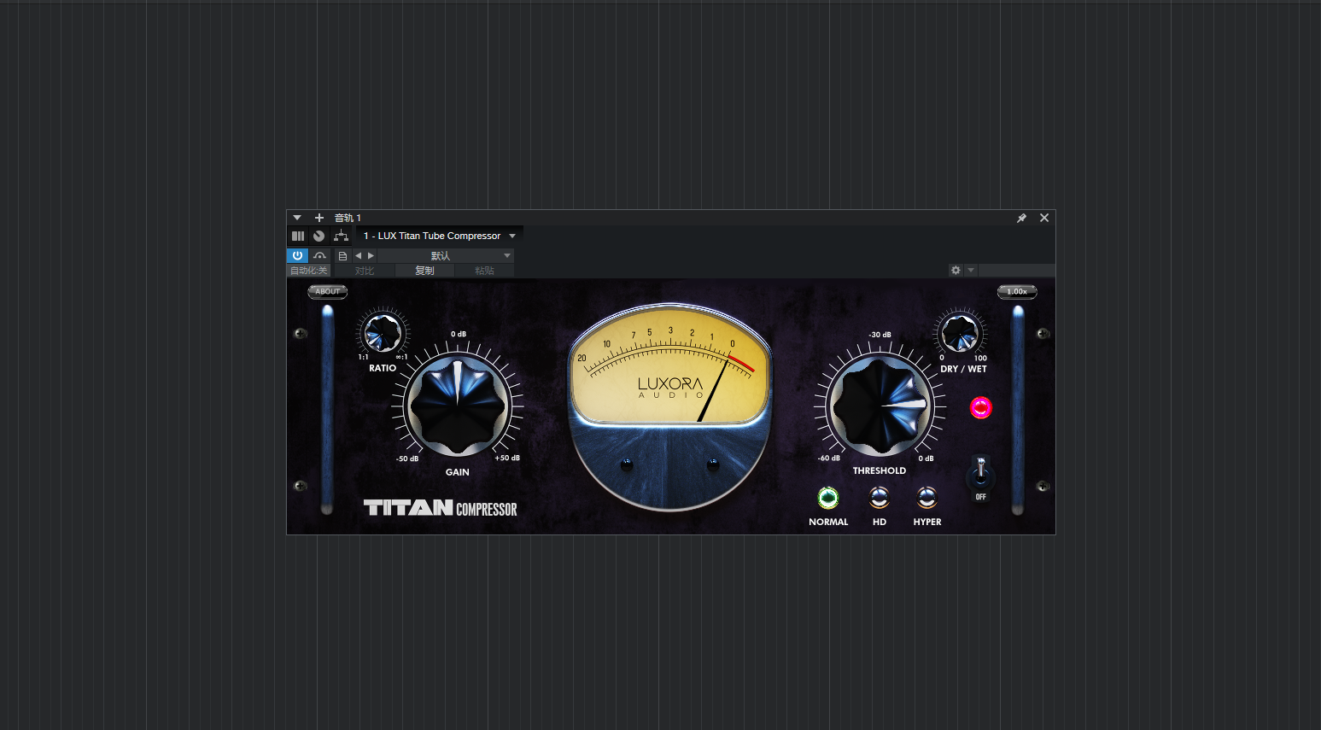Open the routing view icon
The width and height of the screenshot is (1321, 730).
click(341, 236)
